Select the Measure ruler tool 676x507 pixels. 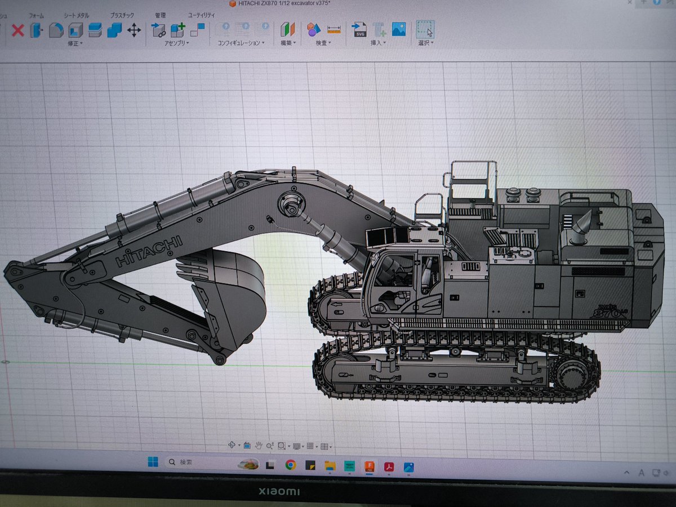334,29
